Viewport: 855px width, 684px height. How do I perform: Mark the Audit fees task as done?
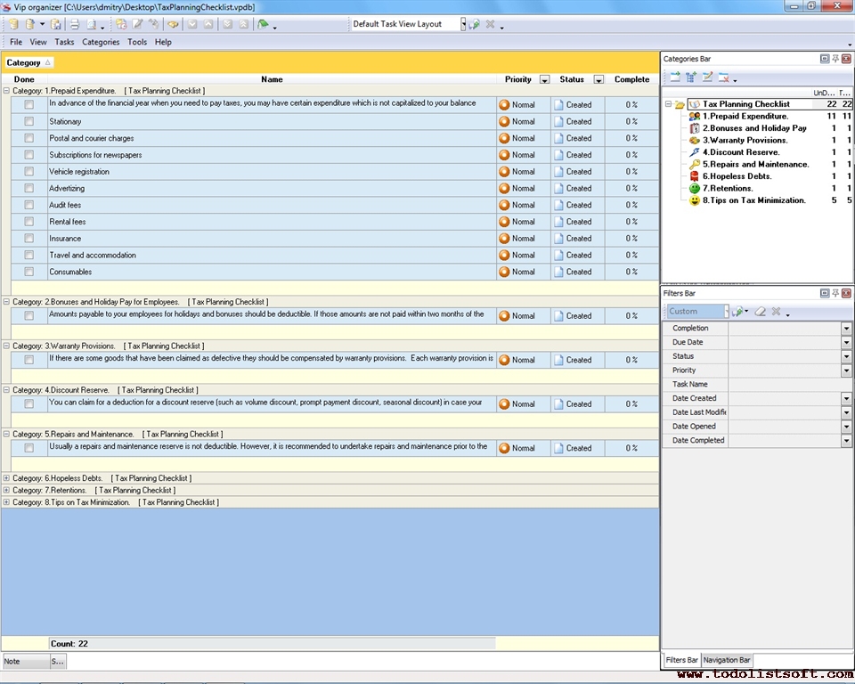(x=29, y=205)
